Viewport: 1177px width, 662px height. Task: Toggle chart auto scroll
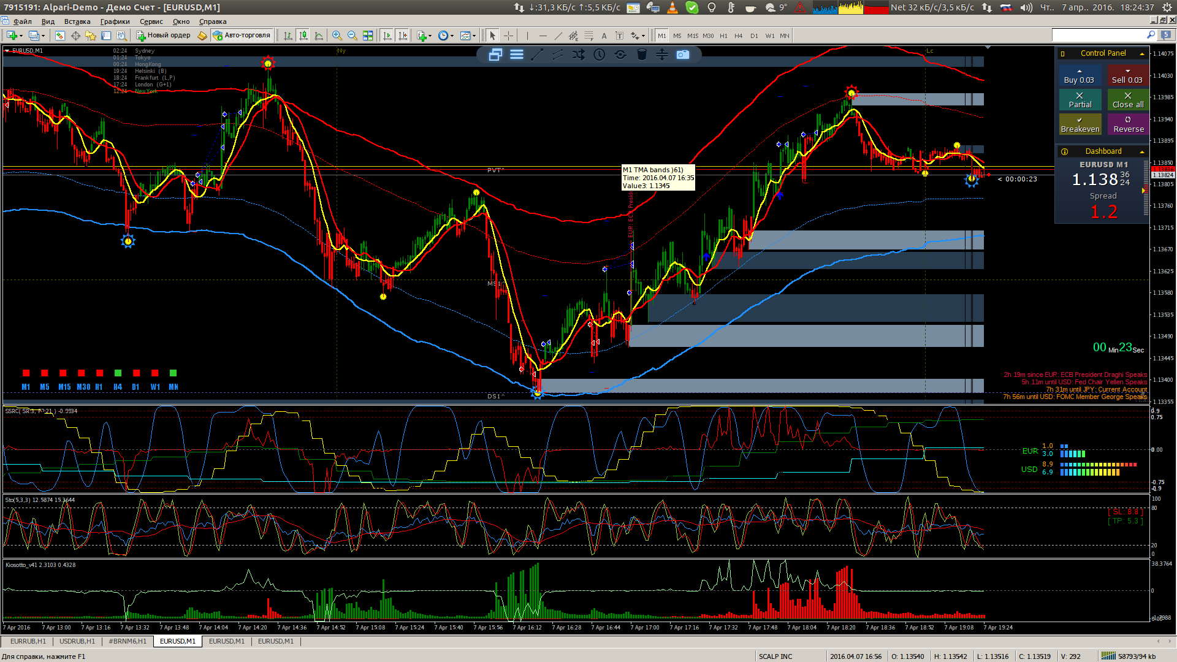[387, 36]
